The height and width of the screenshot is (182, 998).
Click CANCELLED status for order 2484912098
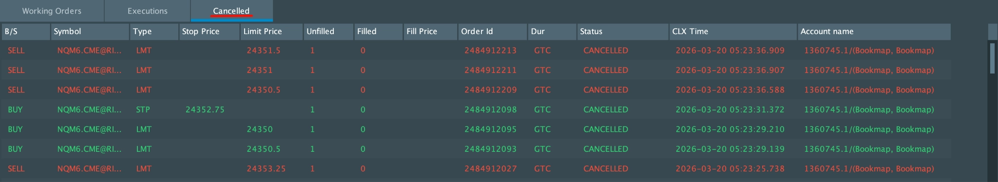click(606, 109)
